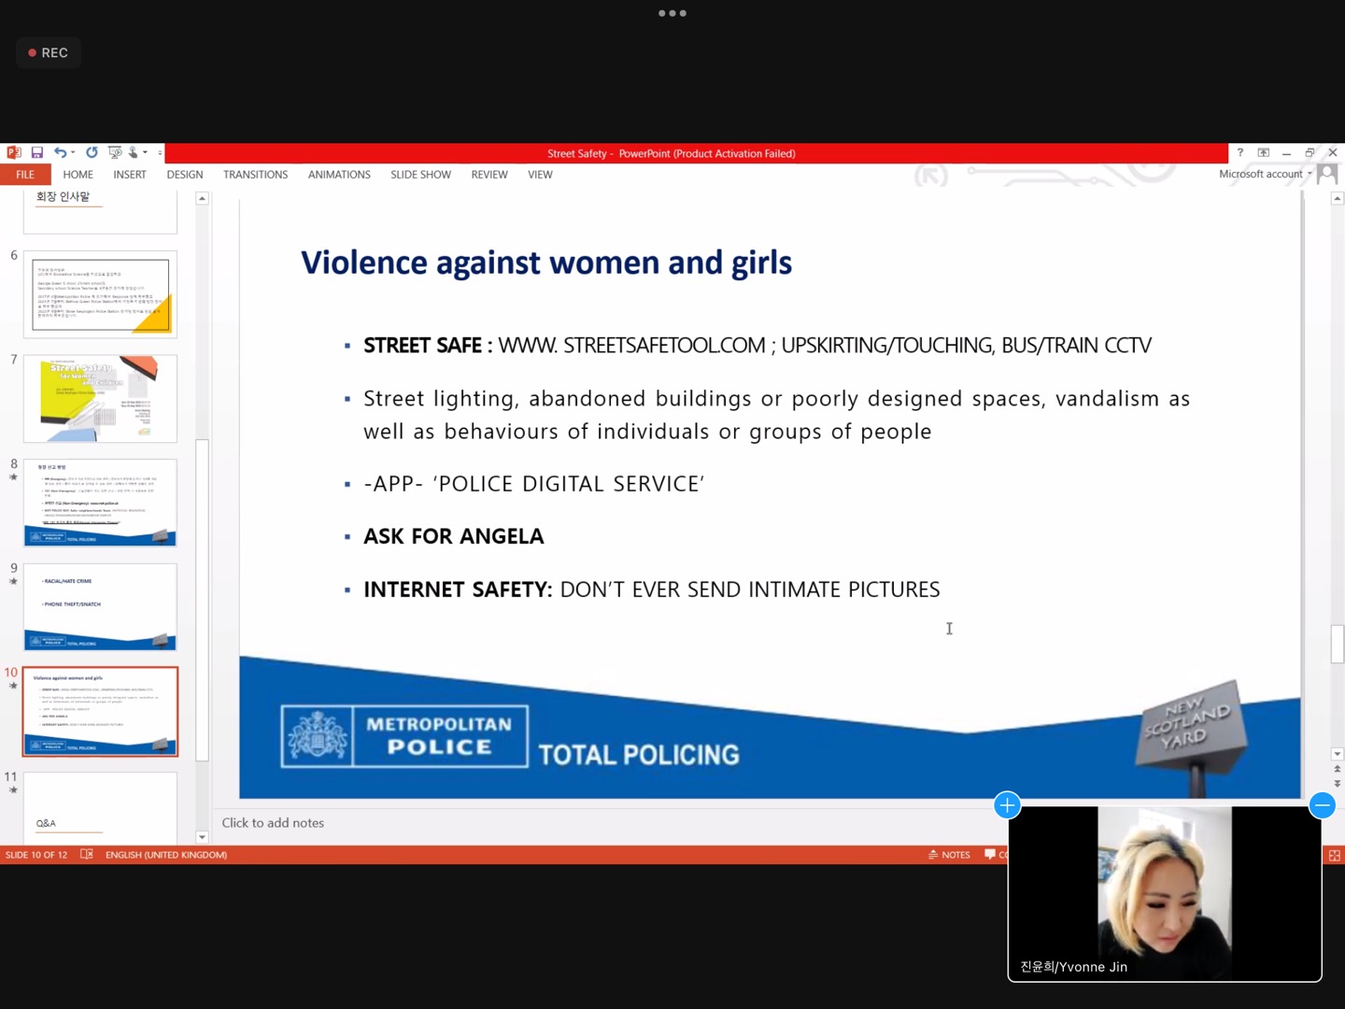Select slide 8 thumbnail
Screen dimensions: 1345x1009
100,503
